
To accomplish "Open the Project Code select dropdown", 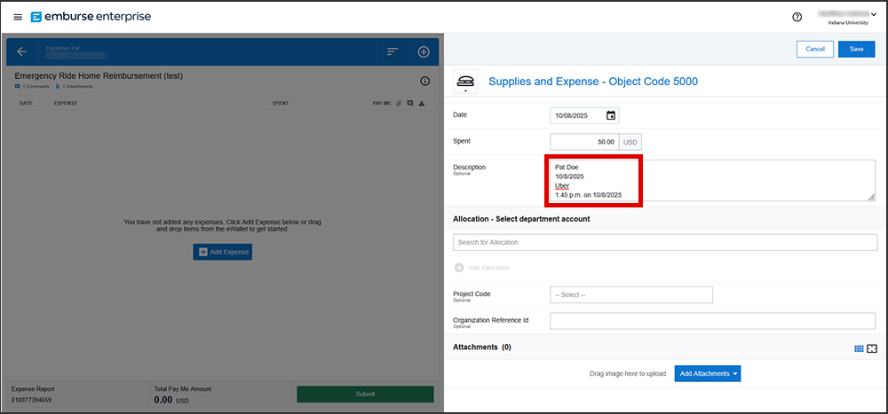I will (630, 294).
